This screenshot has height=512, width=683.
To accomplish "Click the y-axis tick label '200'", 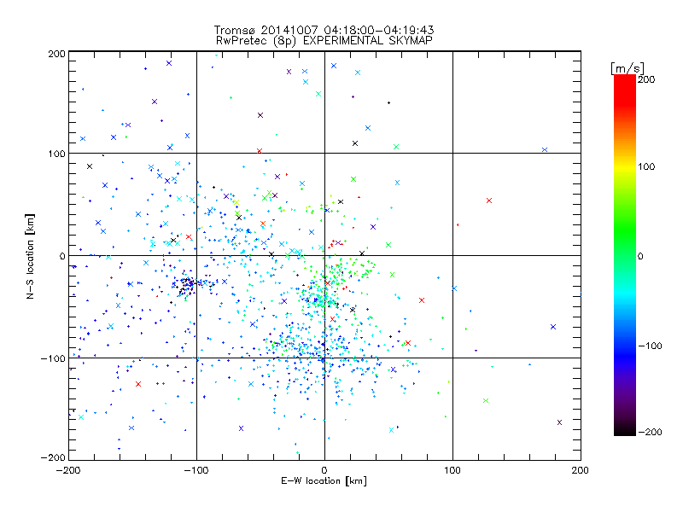I will 56,54.
